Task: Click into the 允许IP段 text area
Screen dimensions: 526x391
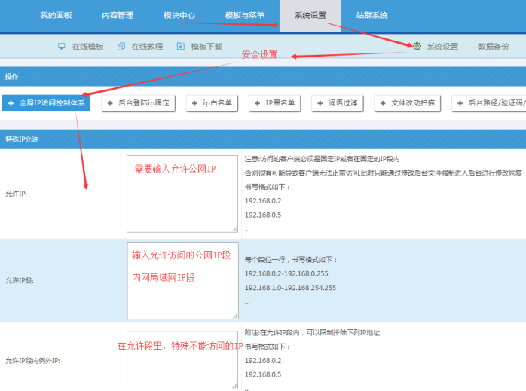Action: pyautogui.click(x=182, y=280)
